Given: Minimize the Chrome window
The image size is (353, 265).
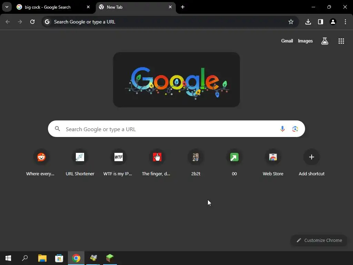Looking at the screenshot, I should tap(313, 7).
